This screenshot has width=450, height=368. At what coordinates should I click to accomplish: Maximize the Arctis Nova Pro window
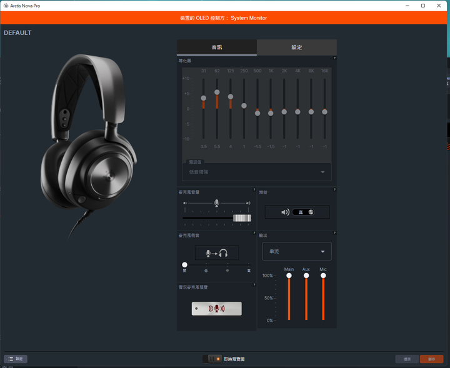coord(423,6)
